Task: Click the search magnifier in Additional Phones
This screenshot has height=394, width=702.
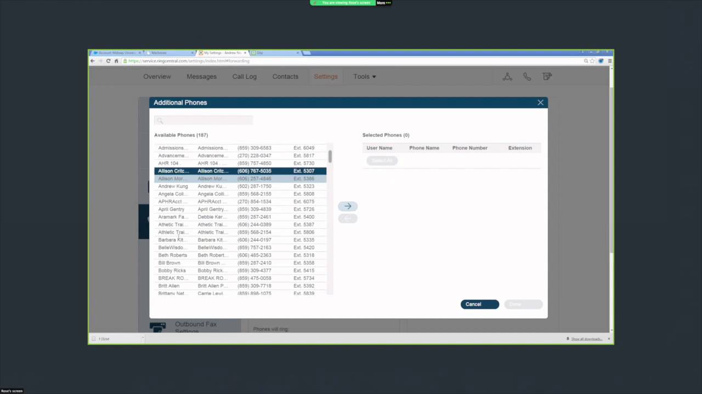Action: (x=160, y=120)
